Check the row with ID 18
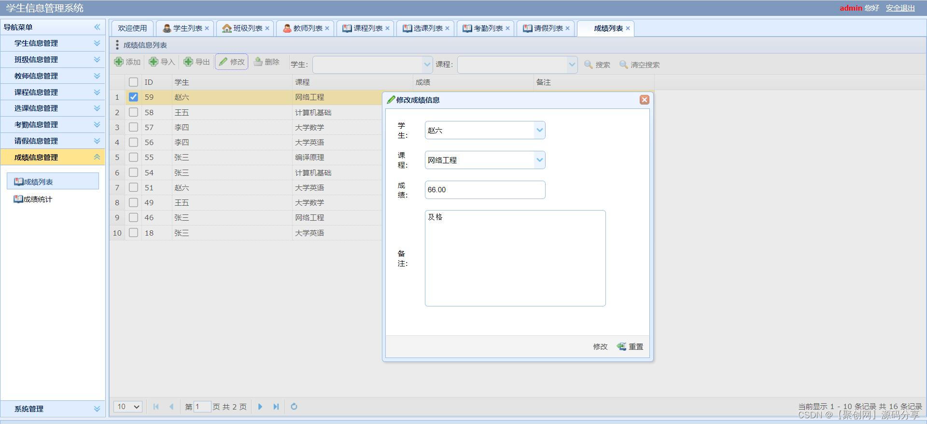This screenshot has height=424, width=927. [133, 233]
